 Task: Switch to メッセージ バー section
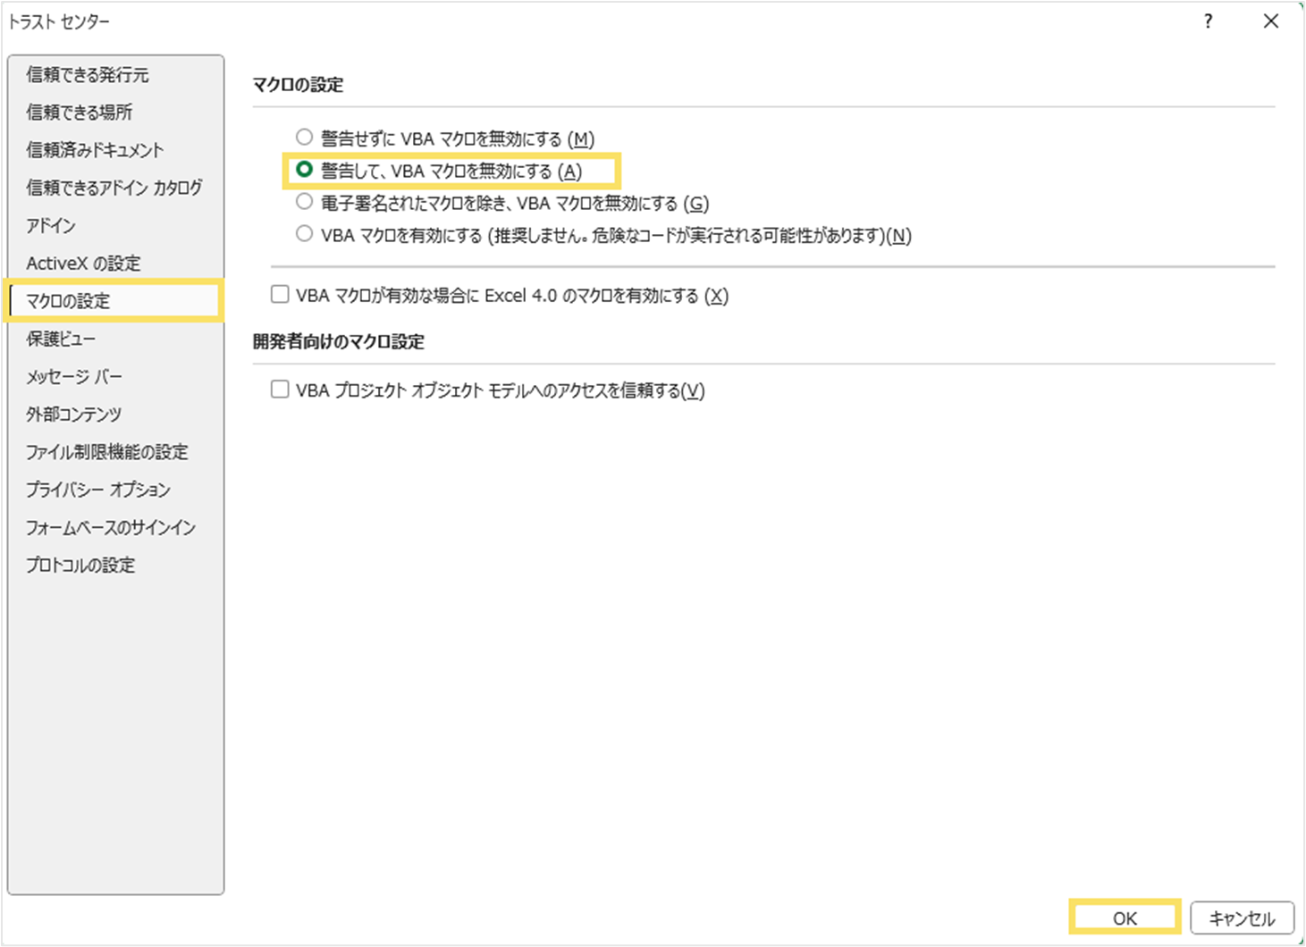pyautogui.click(x=74, y=377)
